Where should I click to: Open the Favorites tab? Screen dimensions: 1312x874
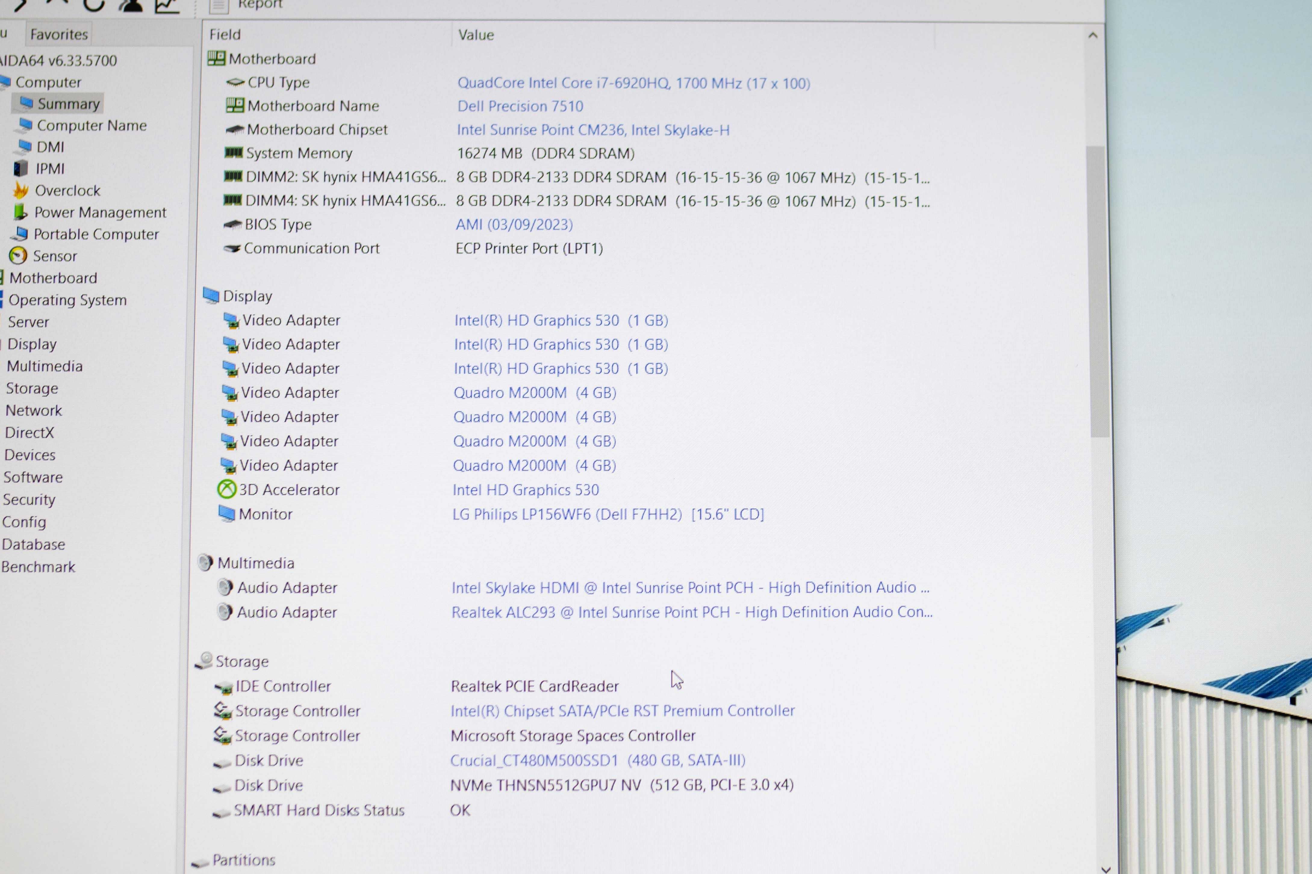[58, 35]
